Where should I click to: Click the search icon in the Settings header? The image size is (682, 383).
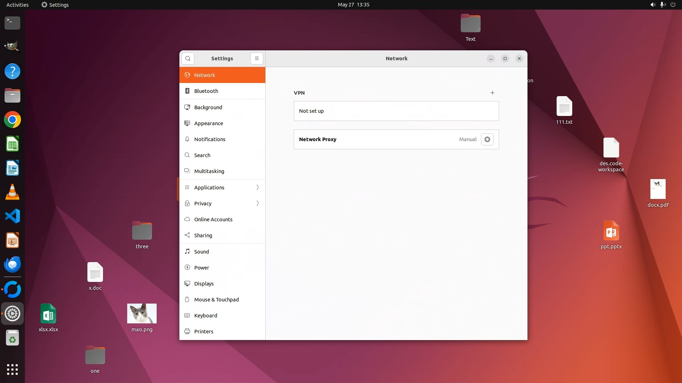pyautogui.click(x=188, y=59)
